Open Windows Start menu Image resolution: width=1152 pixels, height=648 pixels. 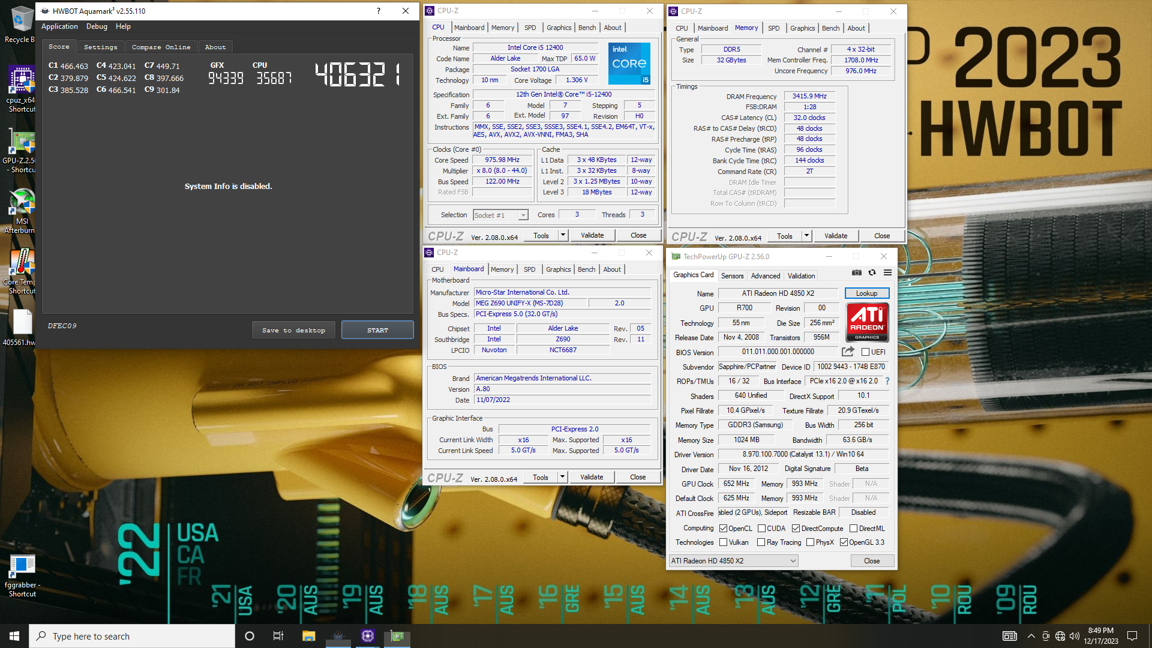[14, 636]
